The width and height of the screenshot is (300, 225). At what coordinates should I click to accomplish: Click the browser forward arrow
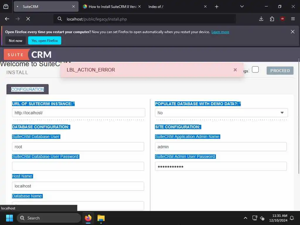pyautogui.click(x=18, y=19)
